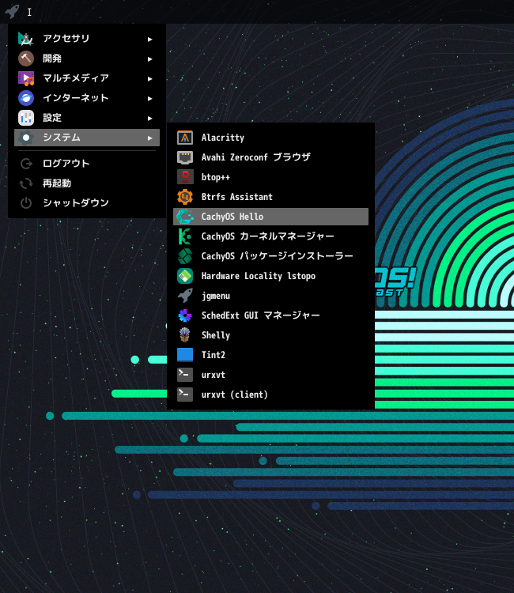
Task: Click the Hardware Locality lstopo icon
Action: 185,276
